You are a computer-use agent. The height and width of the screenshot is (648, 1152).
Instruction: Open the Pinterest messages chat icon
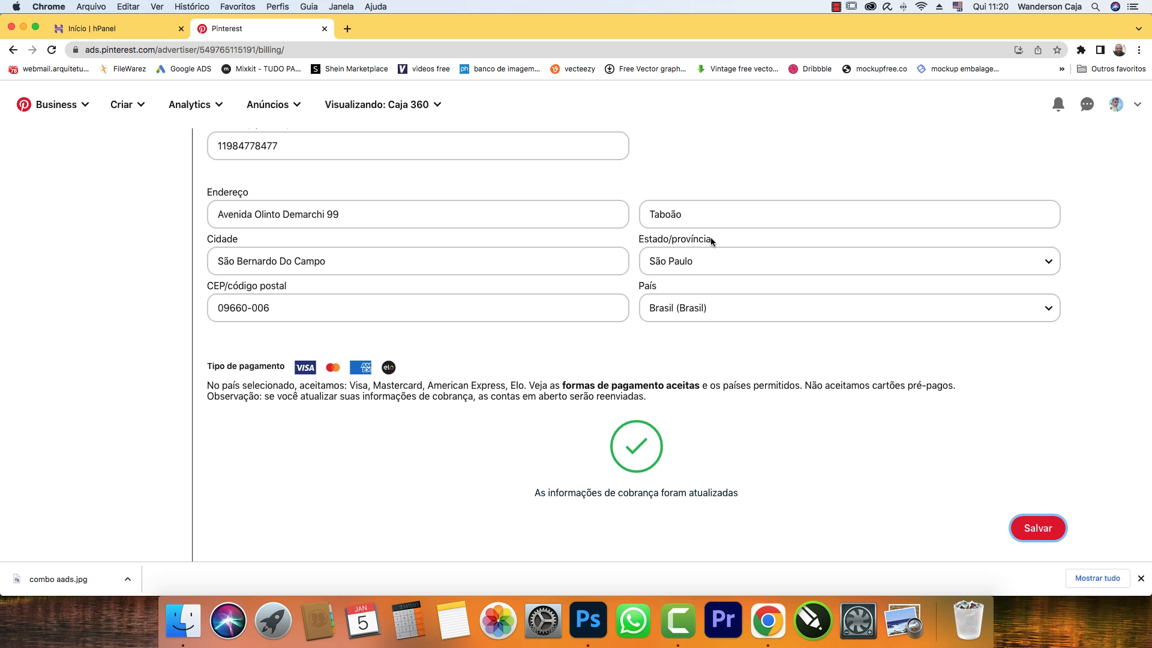click(x=1087, y=104)
